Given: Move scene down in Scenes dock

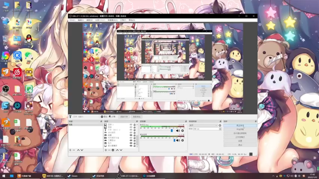Looking at the screenshot, I should click(82, 150).
